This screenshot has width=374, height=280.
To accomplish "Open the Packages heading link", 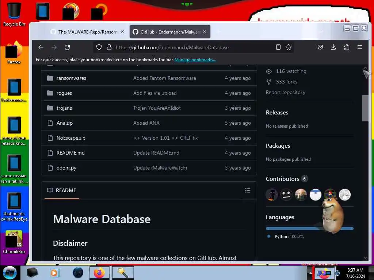I will click(x=278, y=146).
